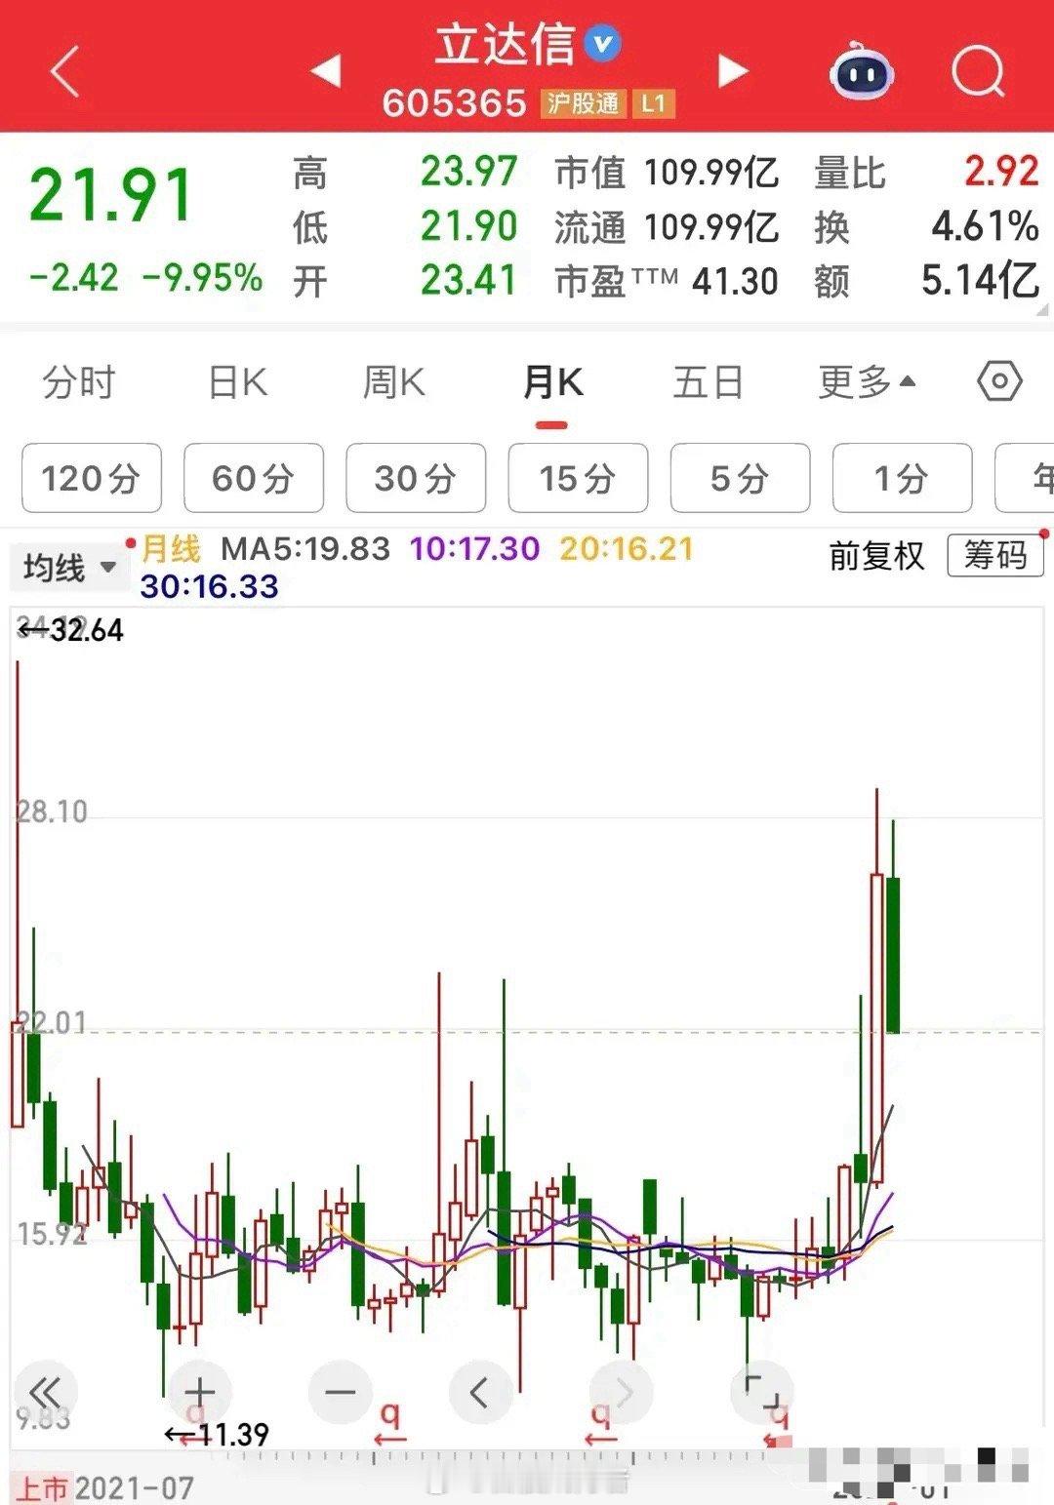Tap the MA5:19.83 indicator label
This screenshot has width=1054, height=1505.
(x=304, y=548)
